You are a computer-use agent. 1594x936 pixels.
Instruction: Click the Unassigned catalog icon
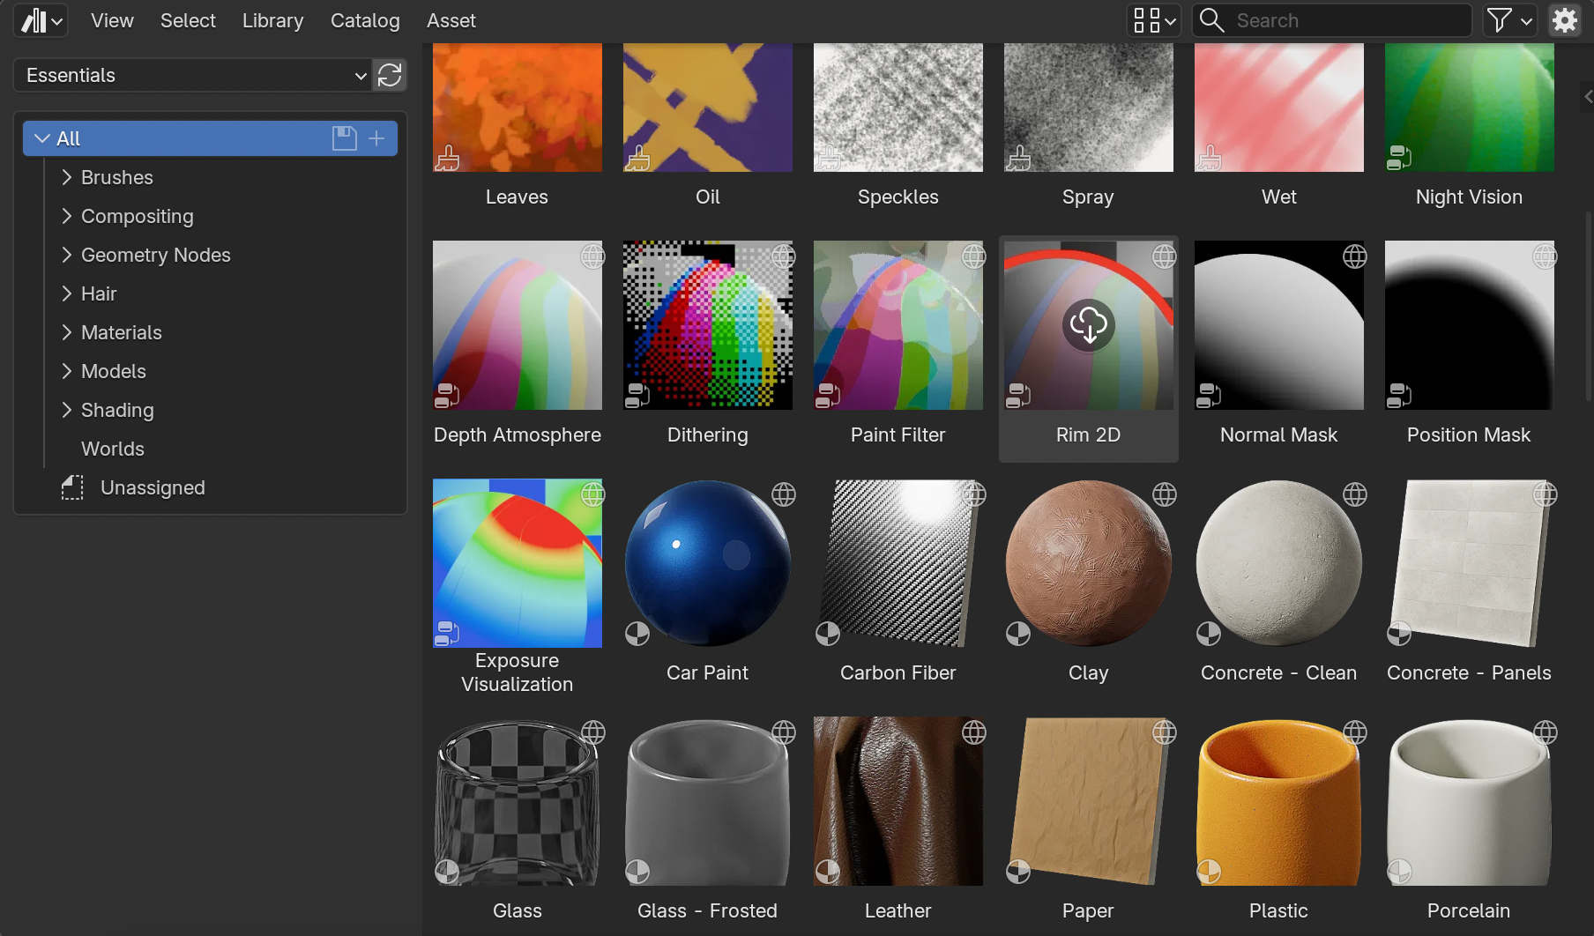72,487
